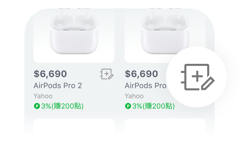This screenshot has height=152, width=239.
Task: Select the right product's $6,690 price
Action: click(x=141, y=74)
